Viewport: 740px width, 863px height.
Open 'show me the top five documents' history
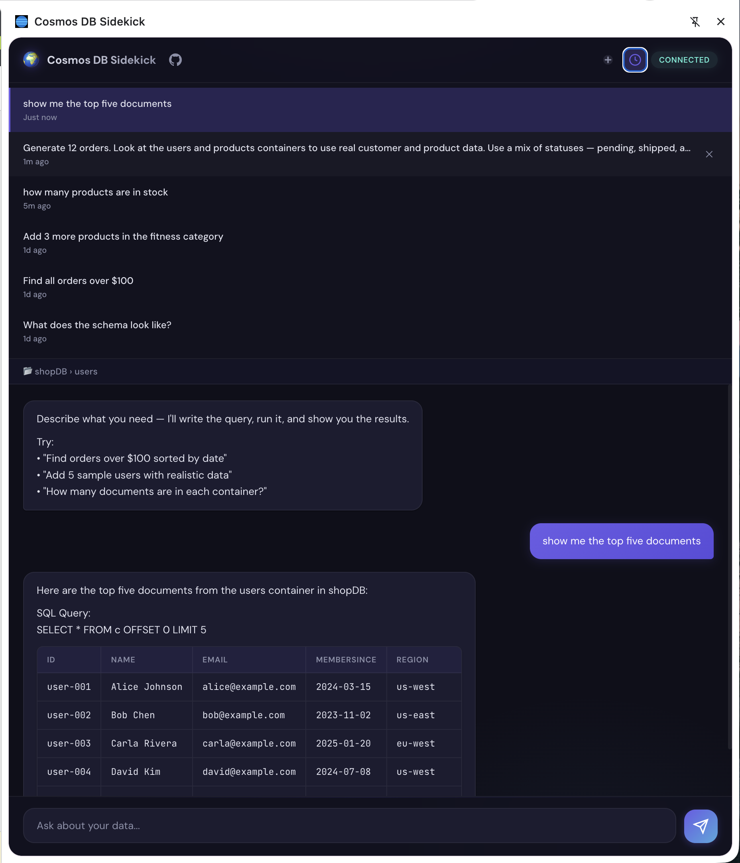pos(97,110)
